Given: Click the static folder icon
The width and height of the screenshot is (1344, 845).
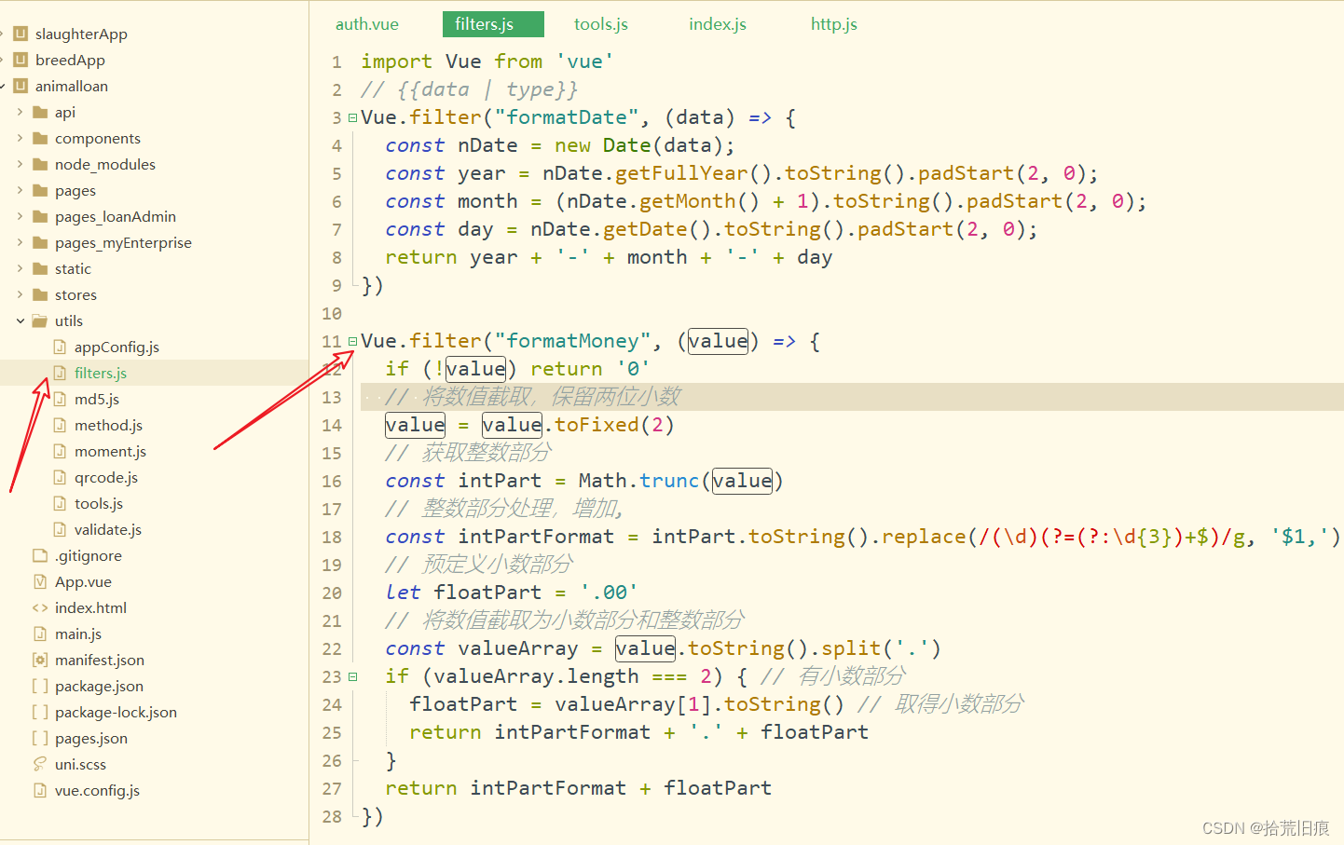Looking at the screenshot, I should click(40, 268).
